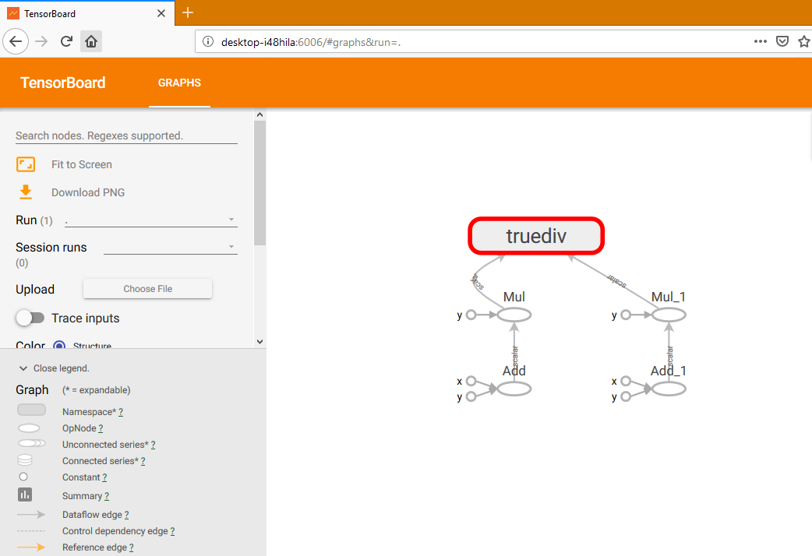Click the Pocket save icon
812x556 pixels.
click(782, 41)
